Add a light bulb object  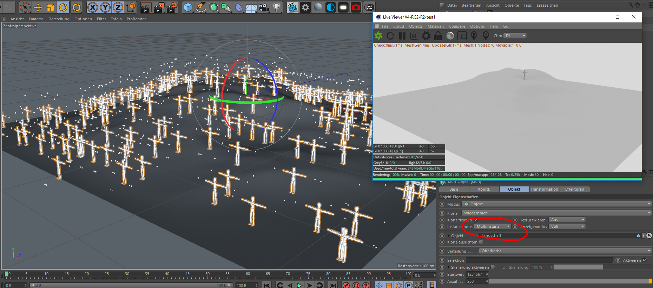(277, 7)
